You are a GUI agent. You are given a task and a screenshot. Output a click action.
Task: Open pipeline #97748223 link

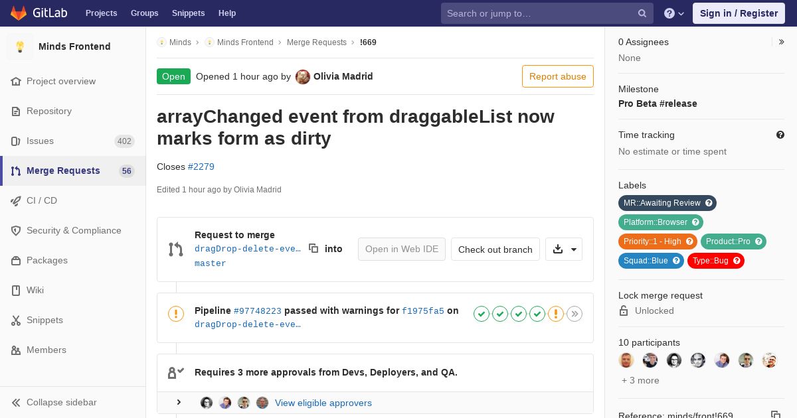pos(258,311)
